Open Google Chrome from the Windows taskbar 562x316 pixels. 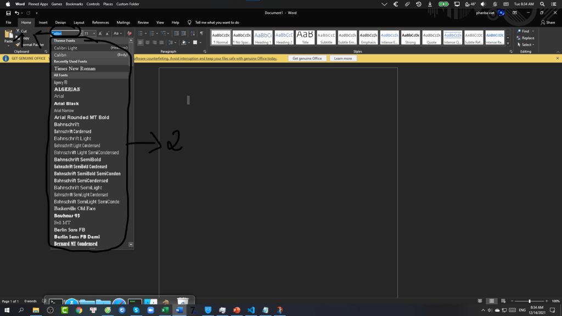[x=79, y=310]
